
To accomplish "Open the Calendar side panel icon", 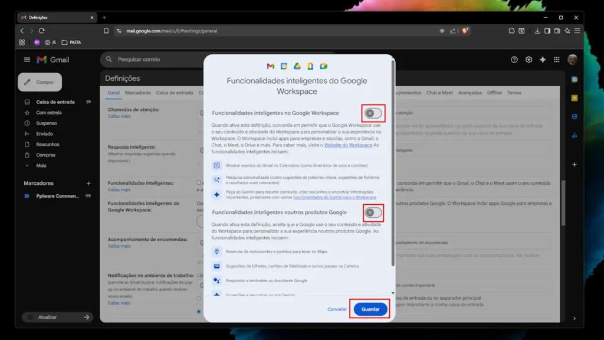I will click(575, 80).
